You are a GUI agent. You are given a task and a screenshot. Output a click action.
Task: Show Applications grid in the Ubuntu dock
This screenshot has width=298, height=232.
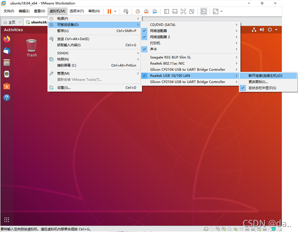pos(7,220)
